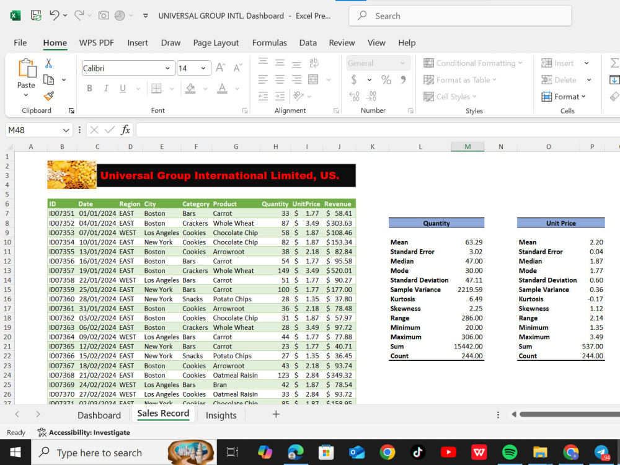The width and height of the screenshot is (620, 465).
Task: Apply the Comma style format
Action: 403,80
